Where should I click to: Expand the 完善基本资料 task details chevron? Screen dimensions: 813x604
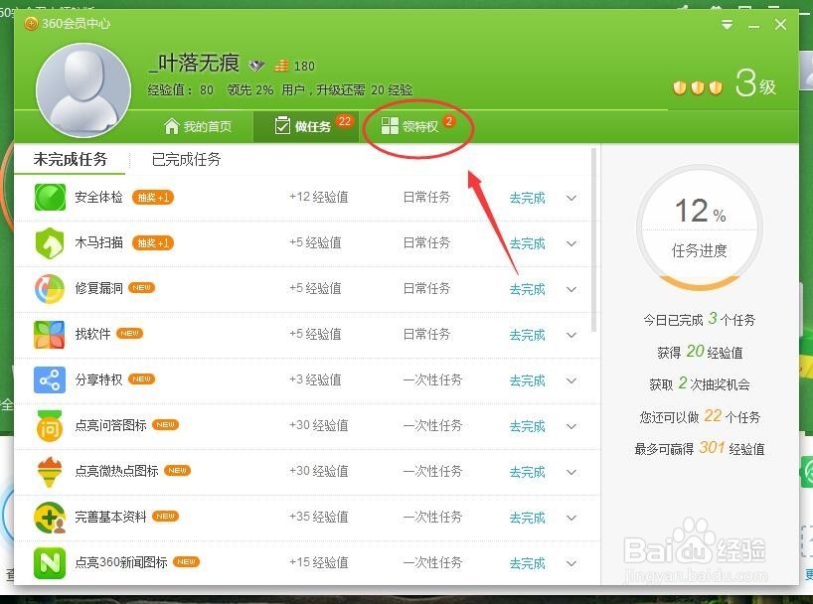click(x=571, y=518)
